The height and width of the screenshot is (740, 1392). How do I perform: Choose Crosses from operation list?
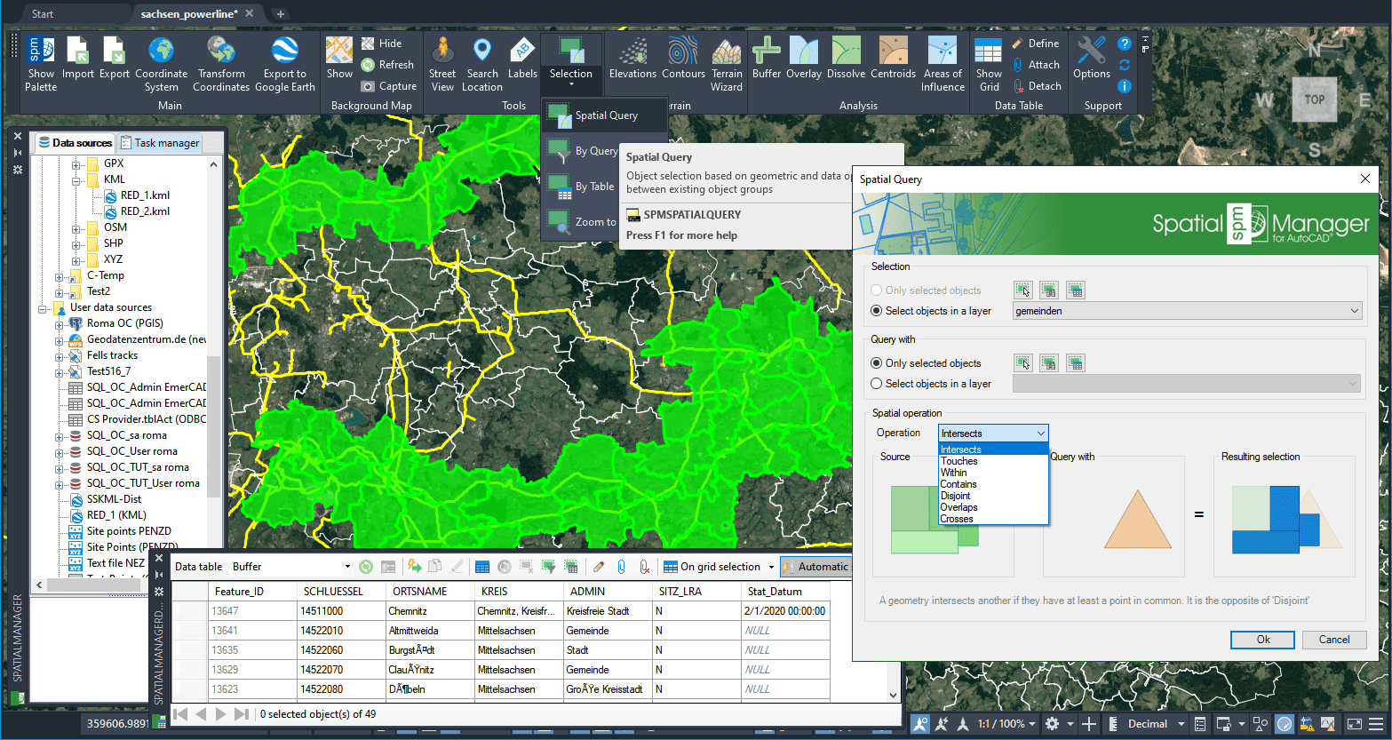tap(993, 519)
